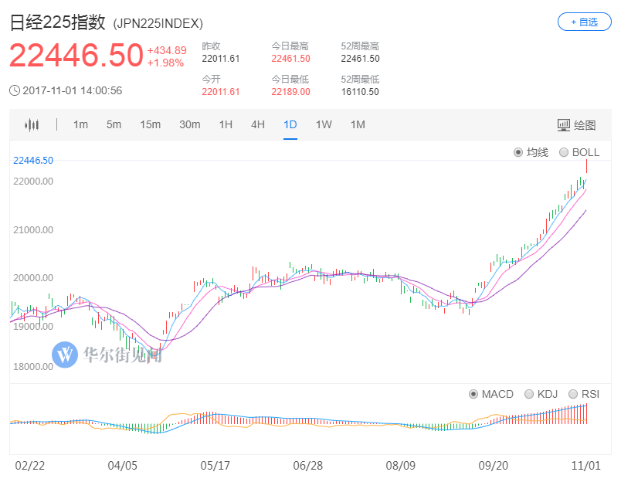Click the 09/20 date axis label

pyautogui.click(x=493, y=465)
